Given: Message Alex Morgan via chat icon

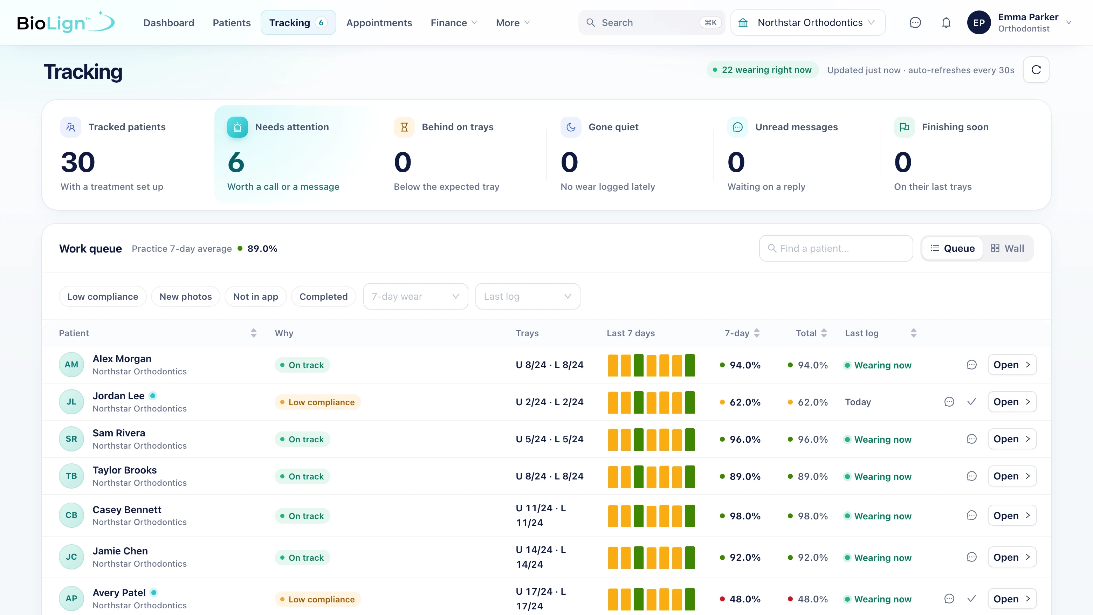Looking at the screenshot, I should click(x=971, y=365).
